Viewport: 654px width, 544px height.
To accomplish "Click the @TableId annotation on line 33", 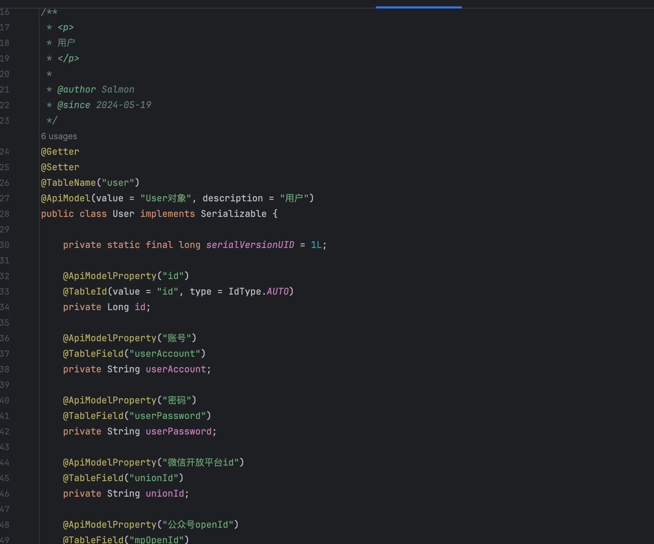I will click(85, 292).
